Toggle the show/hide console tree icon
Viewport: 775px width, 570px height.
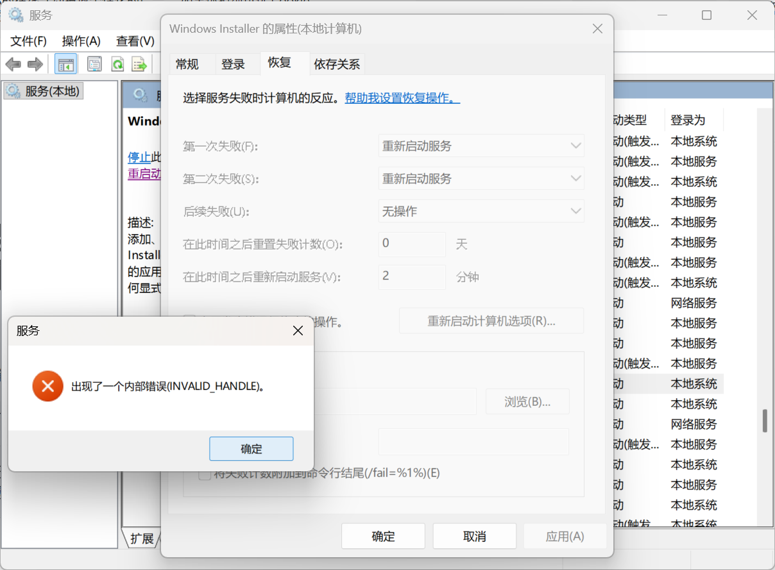click(x=65, y=63)
